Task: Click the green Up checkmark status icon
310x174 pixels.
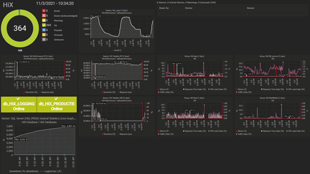Action: point(44,25)
